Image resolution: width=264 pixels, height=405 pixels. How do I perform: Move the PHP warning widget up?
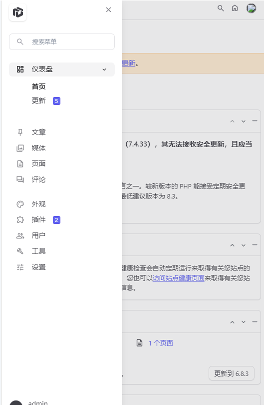pyautogui.click(x=232, y=121)
